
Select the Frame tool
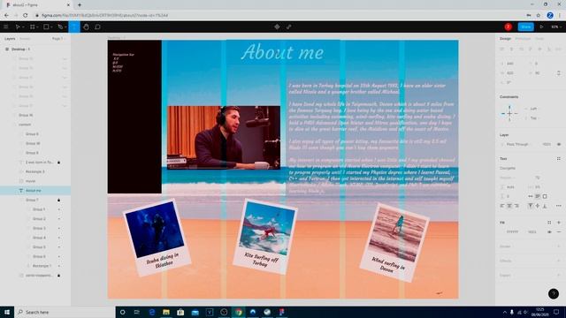32,26
